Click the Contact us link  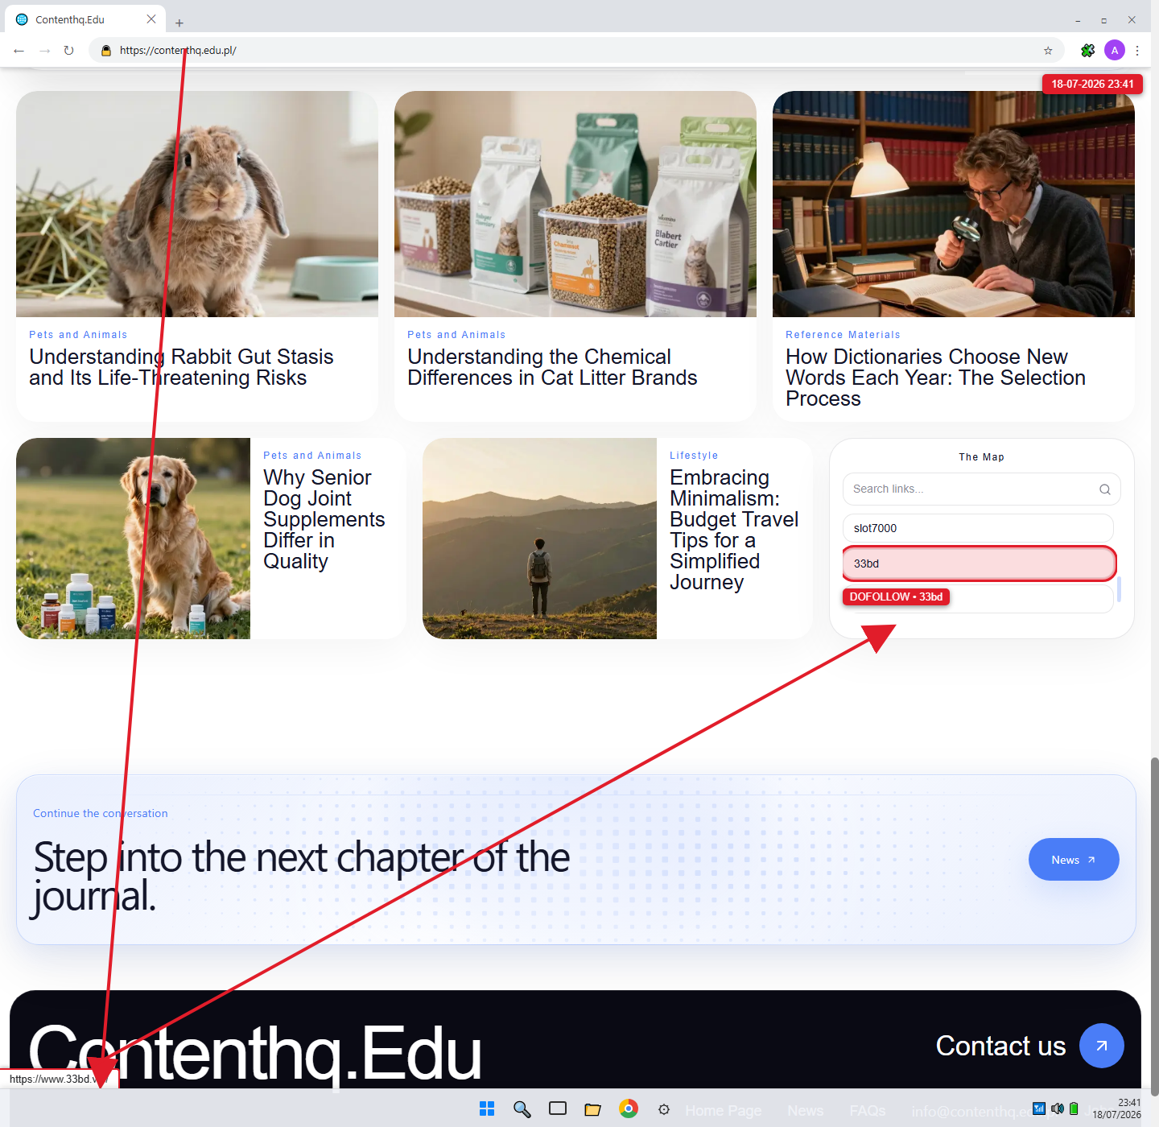click(1000, 1046)
